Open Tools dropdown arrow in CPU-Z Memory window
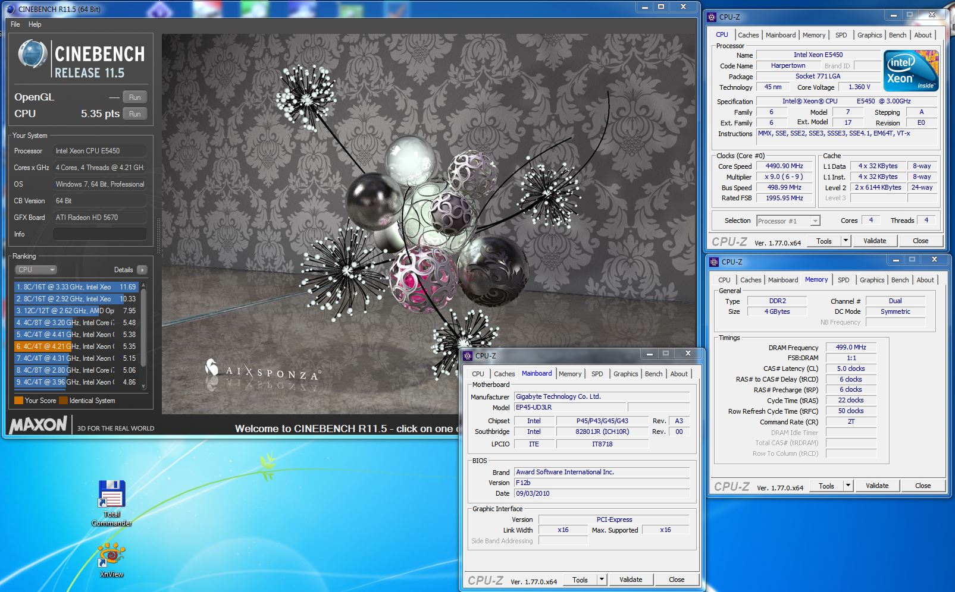 coord(848,486)
